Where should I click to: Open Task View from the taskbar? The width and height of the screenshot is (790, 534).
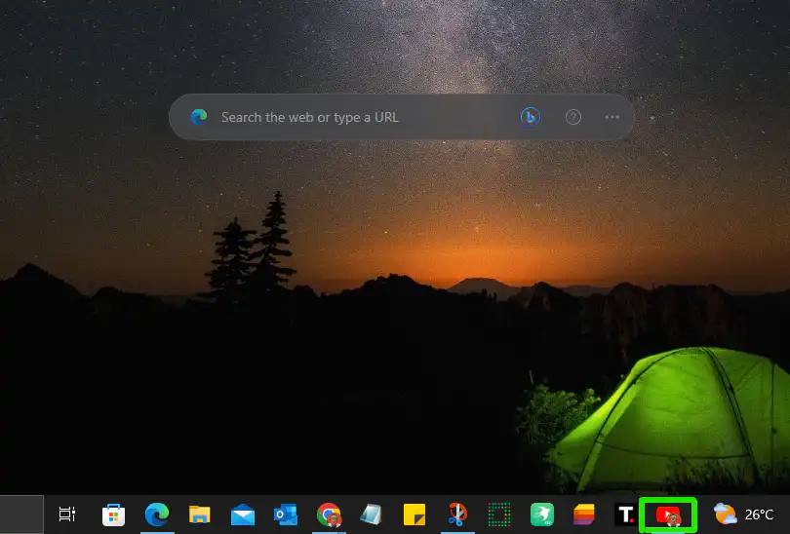click(66, 515)
